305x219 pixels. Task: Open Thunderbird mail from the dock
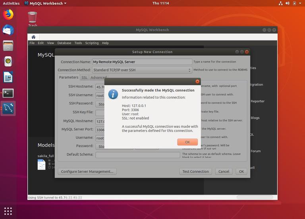(8, 30)
